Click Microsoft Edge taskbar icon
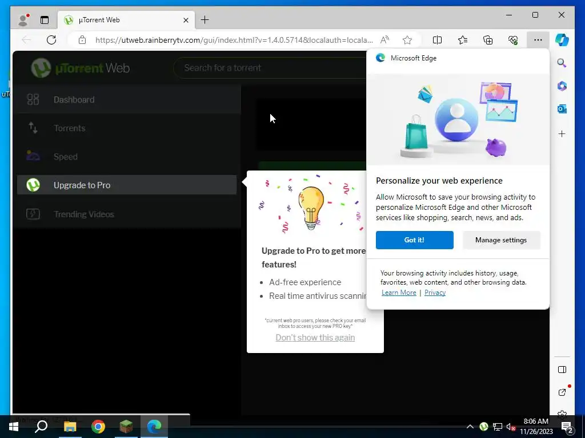585x438 pixels. [154, 427]
